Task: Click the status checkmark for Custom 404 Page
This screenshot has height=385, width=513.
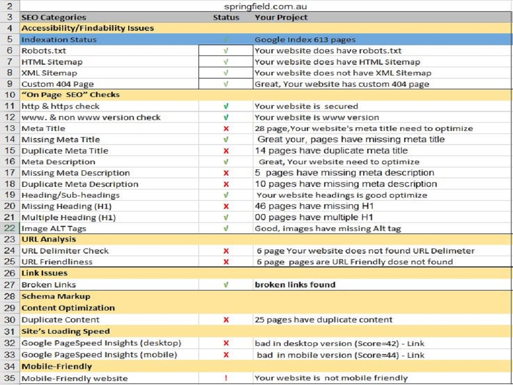Action: [x=226, y=84]
